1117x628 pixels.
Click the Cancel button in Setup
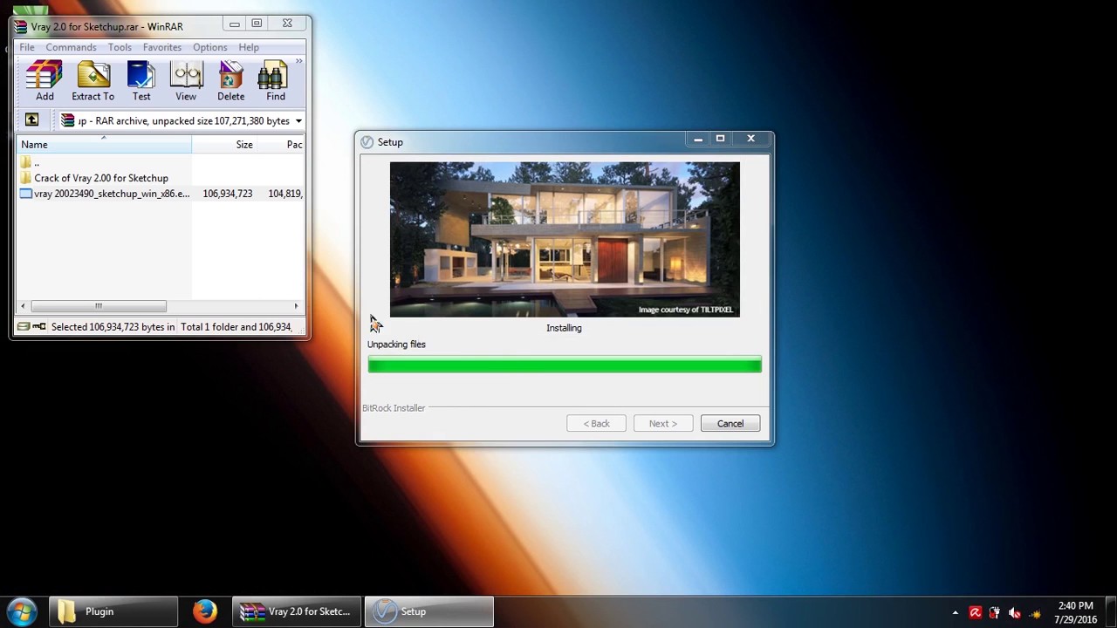730,424
